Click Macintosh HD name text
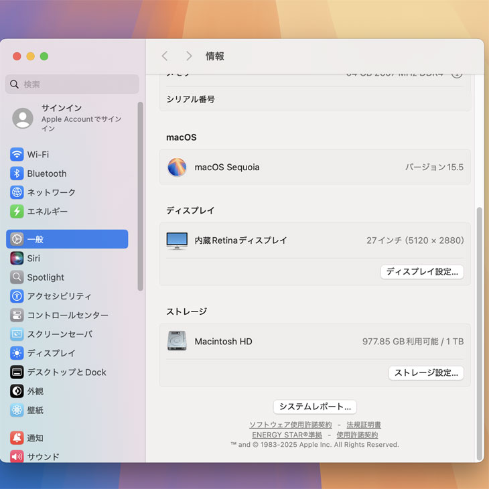Screen dimensions: 489x489 click(x=223, y=342)
